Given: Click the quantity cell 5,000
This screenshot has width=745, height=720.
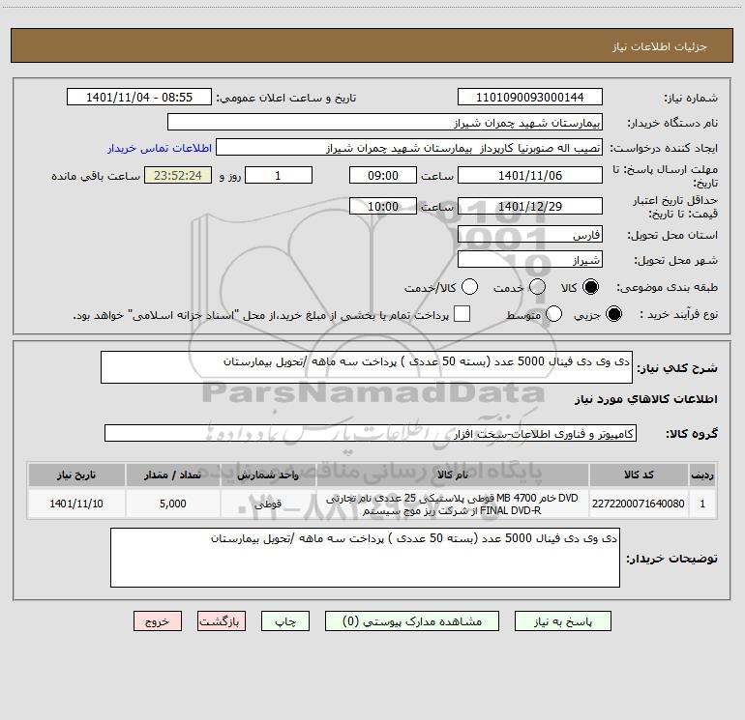Looking at the screenshot, I should 172,504.
